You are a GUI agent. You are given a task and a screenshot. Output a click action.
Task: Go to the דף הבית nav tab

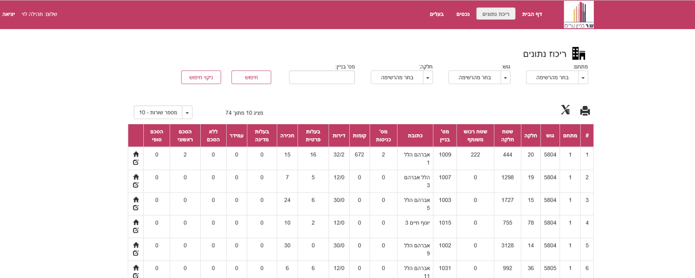point(532,14)
